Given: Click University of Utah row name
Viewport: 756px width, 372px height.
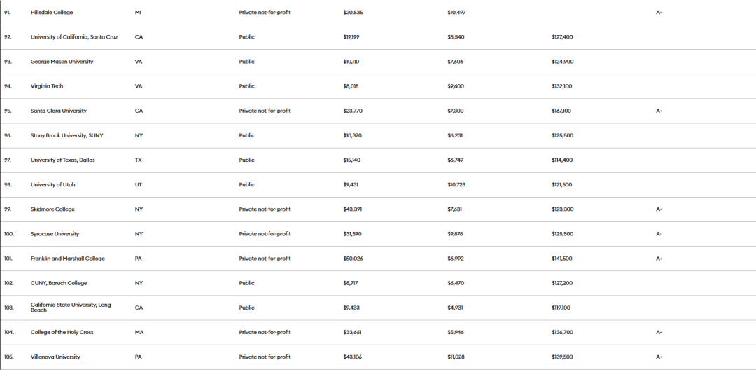Looking at the screenshot, I should [x=52, y=185].
